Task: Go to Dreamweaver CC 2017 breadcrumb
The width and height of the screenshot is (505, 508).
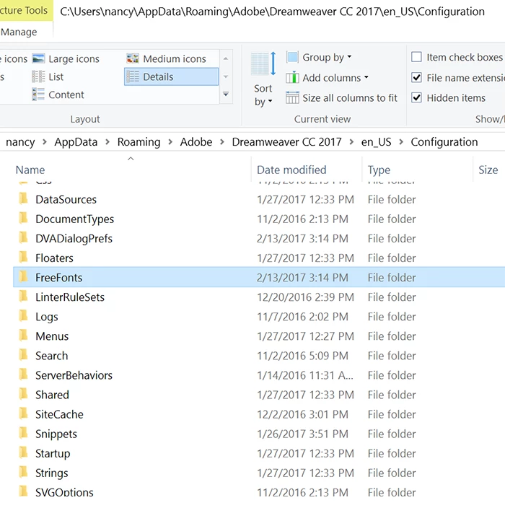Action: click(286, 142)
